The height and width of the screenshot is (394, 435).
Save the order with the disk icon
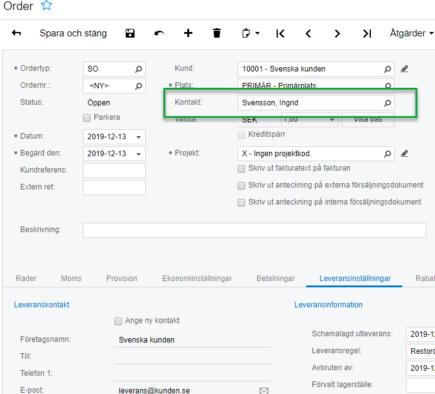click(130, 33)
